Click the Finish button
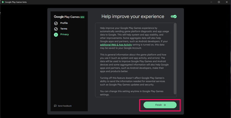231x118 pixels. (160, 105)
